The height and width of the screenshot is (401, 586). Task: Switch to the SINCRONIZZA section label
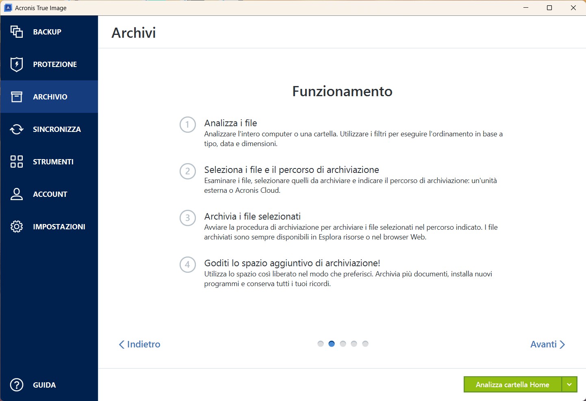57,129
